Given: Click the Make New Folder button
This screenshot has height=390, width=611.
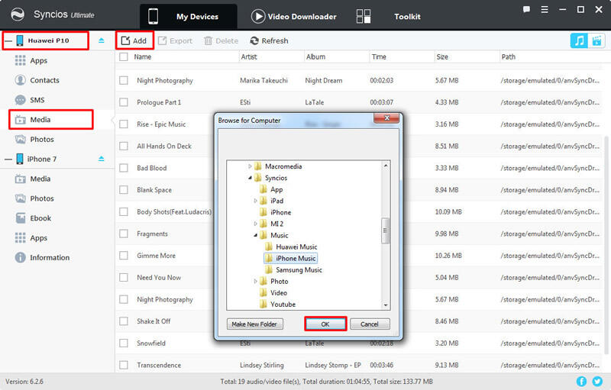Looking at the screenshot, I should 256,324.
